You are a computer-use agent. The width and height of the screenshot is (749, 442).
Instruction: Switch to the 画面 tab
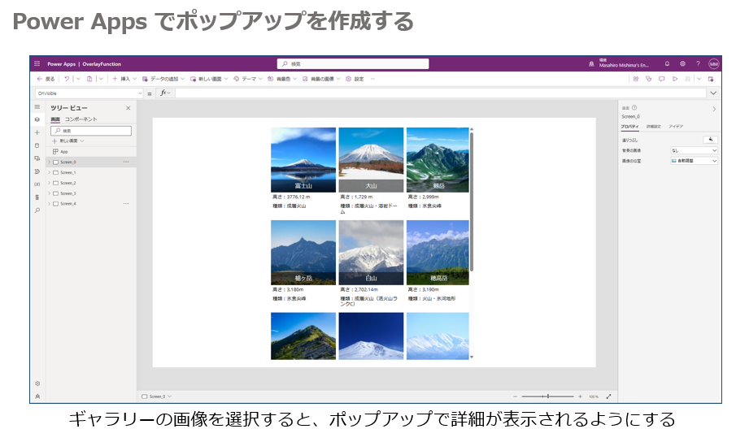pyautogui.click(x=55, y=119)
